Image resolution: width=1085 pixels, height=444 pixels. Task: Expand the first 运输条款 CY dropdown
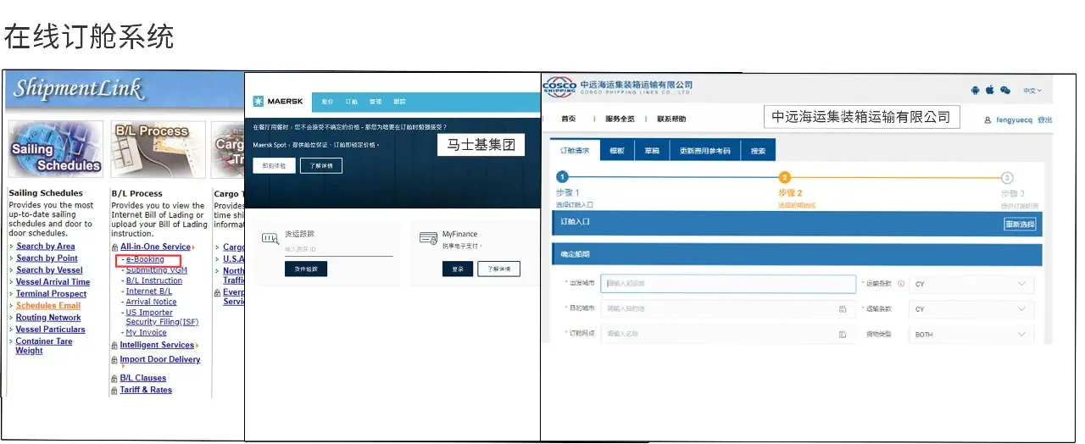coord(971,284)
